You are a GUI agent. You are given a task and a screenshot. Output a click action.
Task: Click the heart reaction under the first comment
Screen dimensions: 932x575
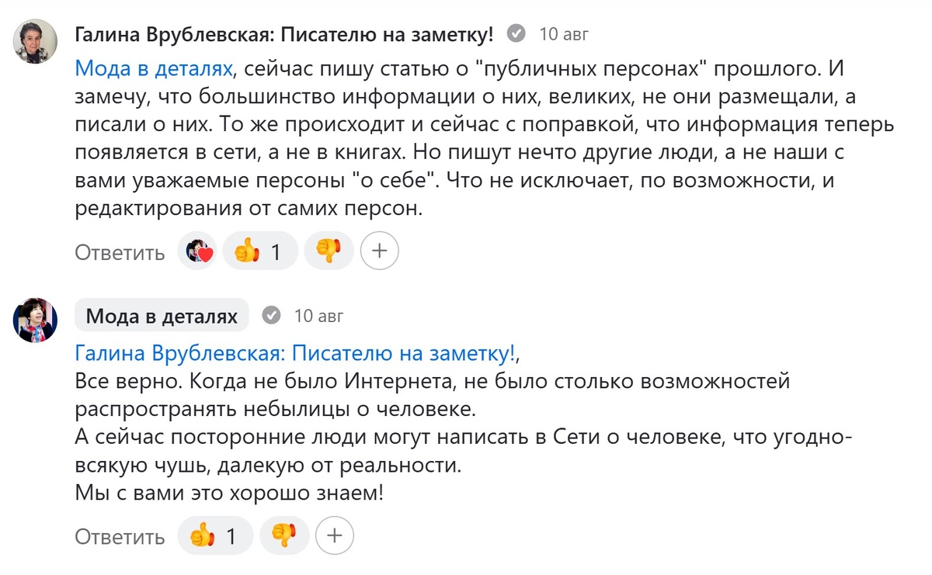198,250
